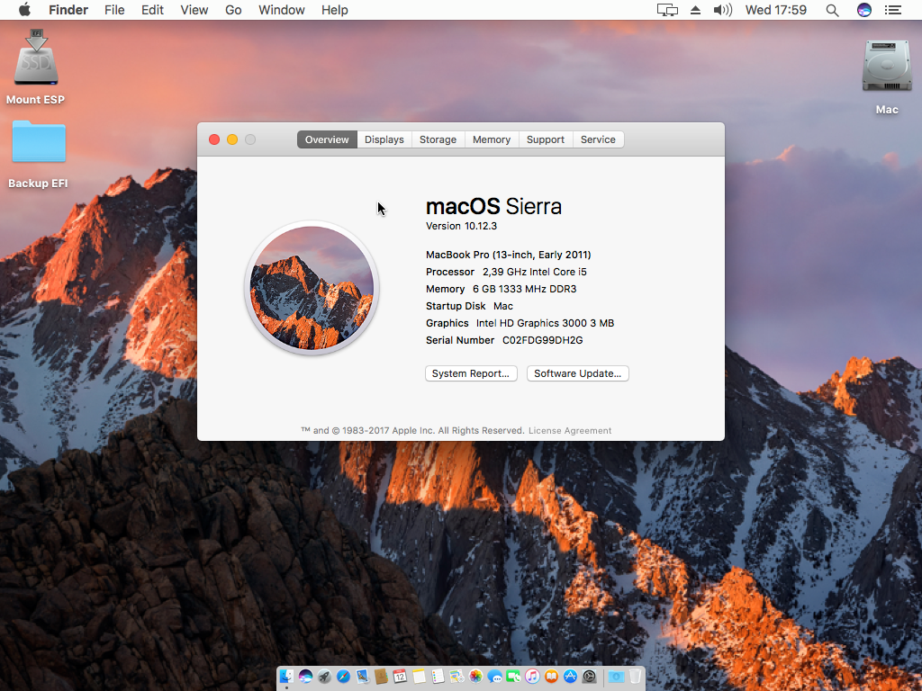This screenshot has width=922, height=691.
Task: Open the Trash in the Dock
Action: pyautogui.click(x=635, y=677)
